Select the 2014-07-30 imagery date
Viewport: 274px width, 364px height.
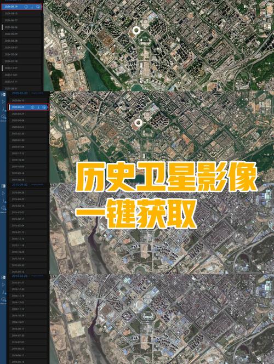coord(28,335)
